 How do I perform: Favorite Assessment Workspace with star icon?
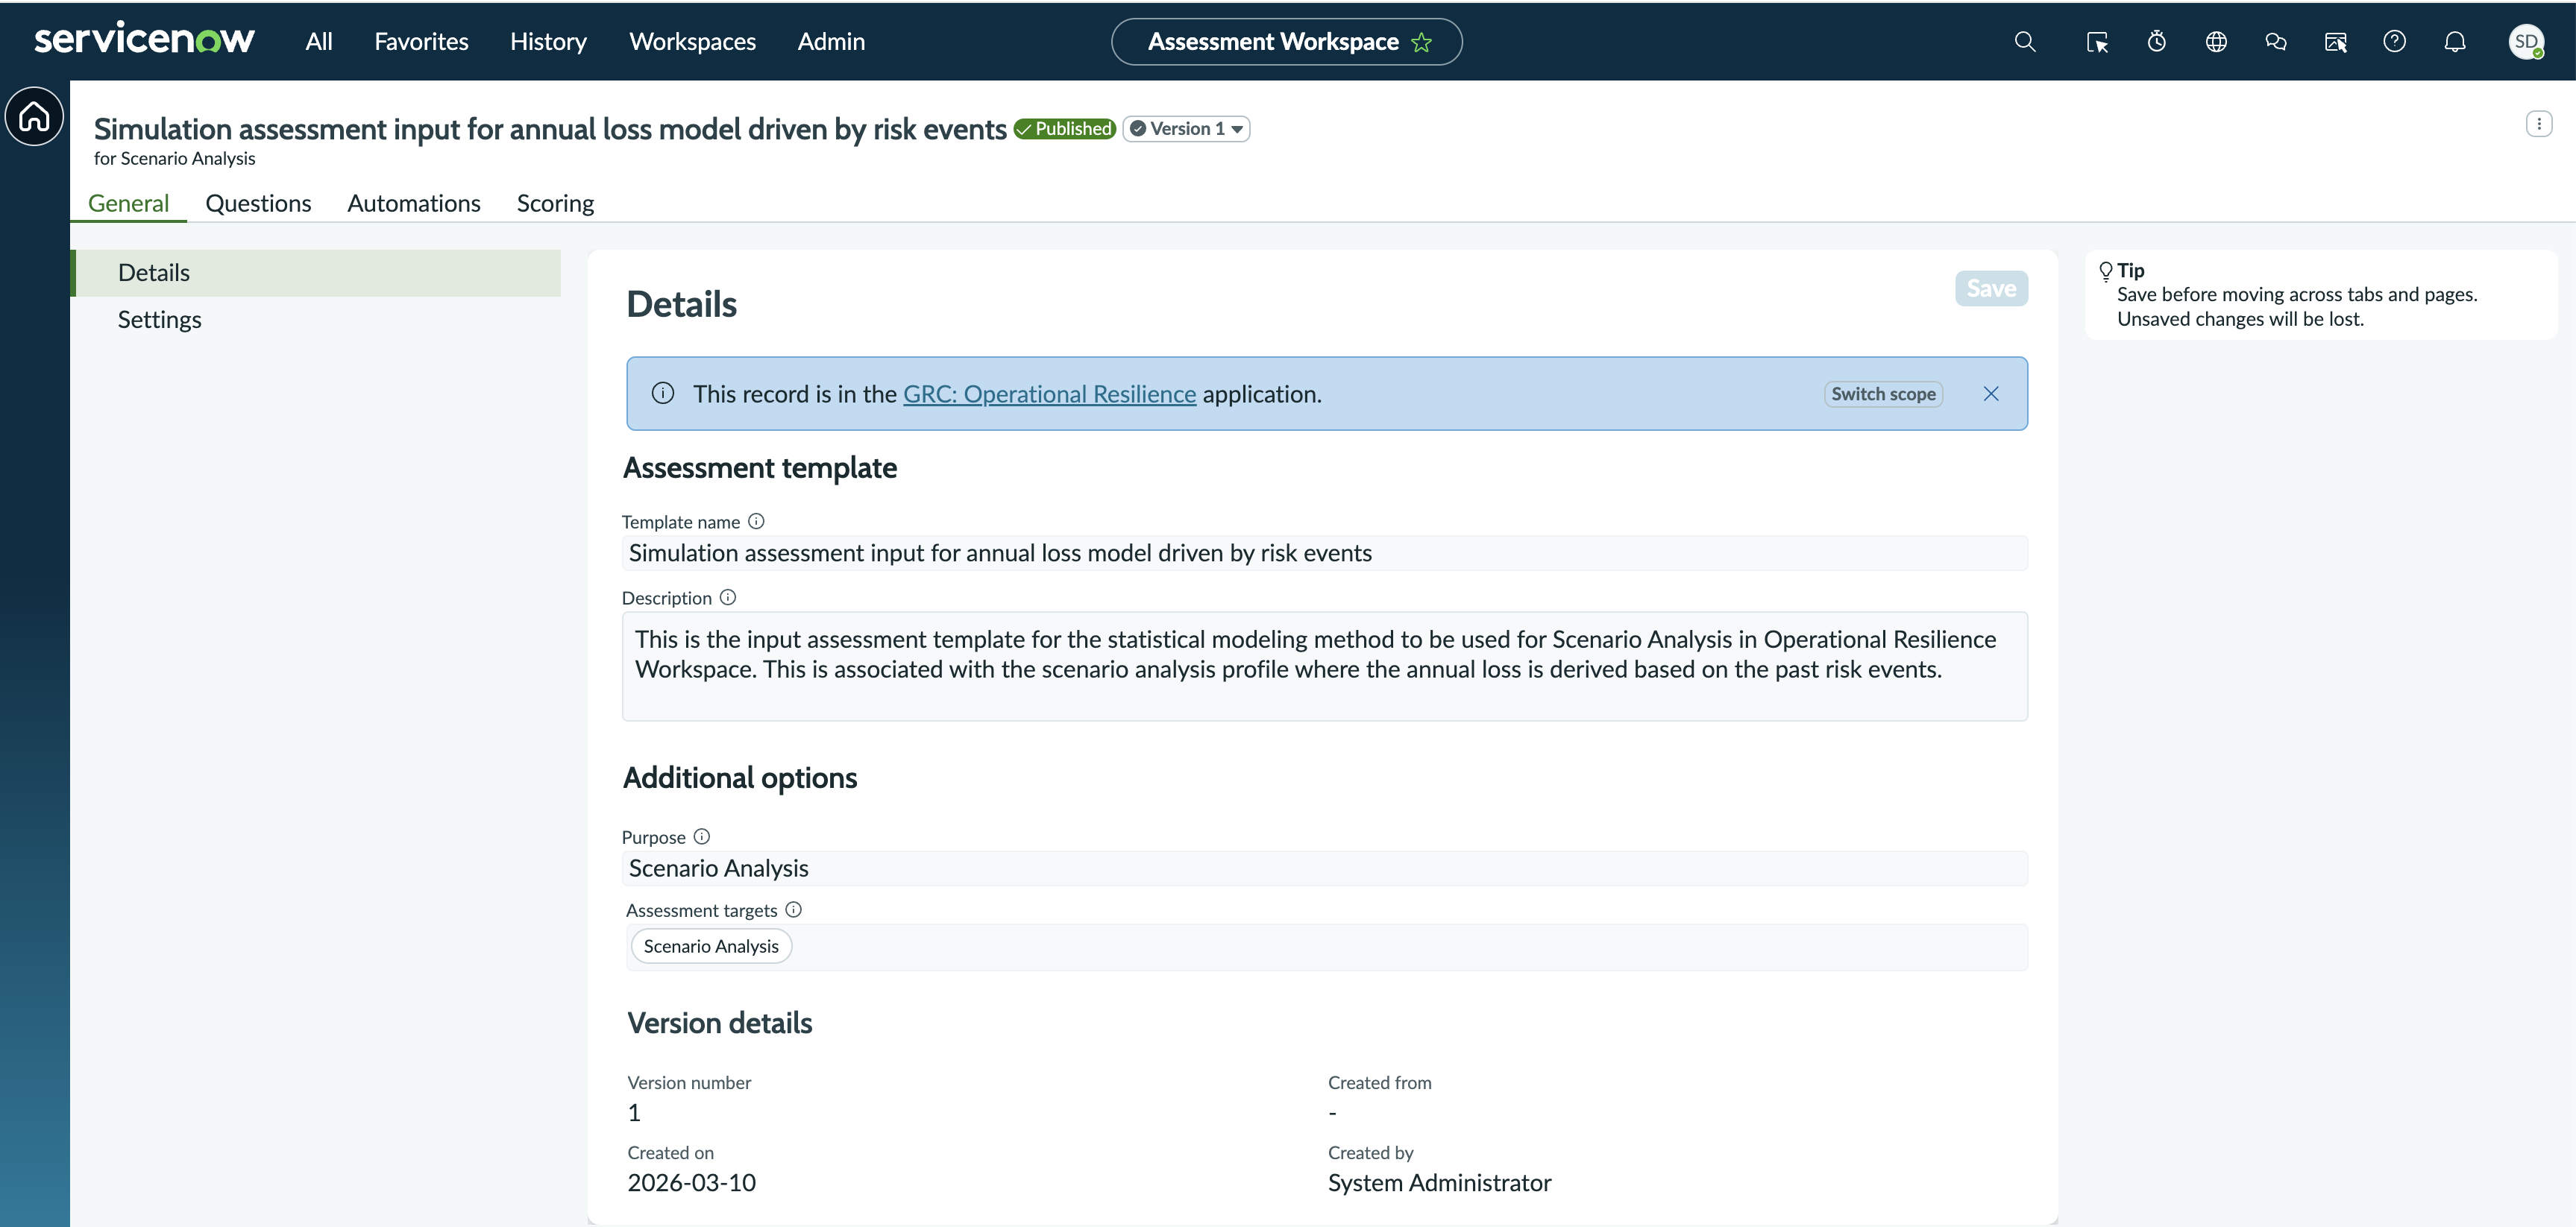tap(1421, 43)
